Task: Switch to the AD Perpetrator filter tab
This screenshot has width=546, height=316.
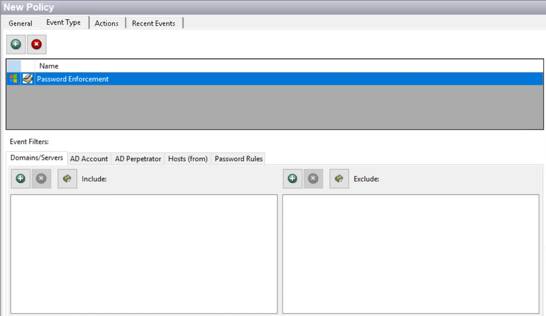Action: click(x=138, y=159)
